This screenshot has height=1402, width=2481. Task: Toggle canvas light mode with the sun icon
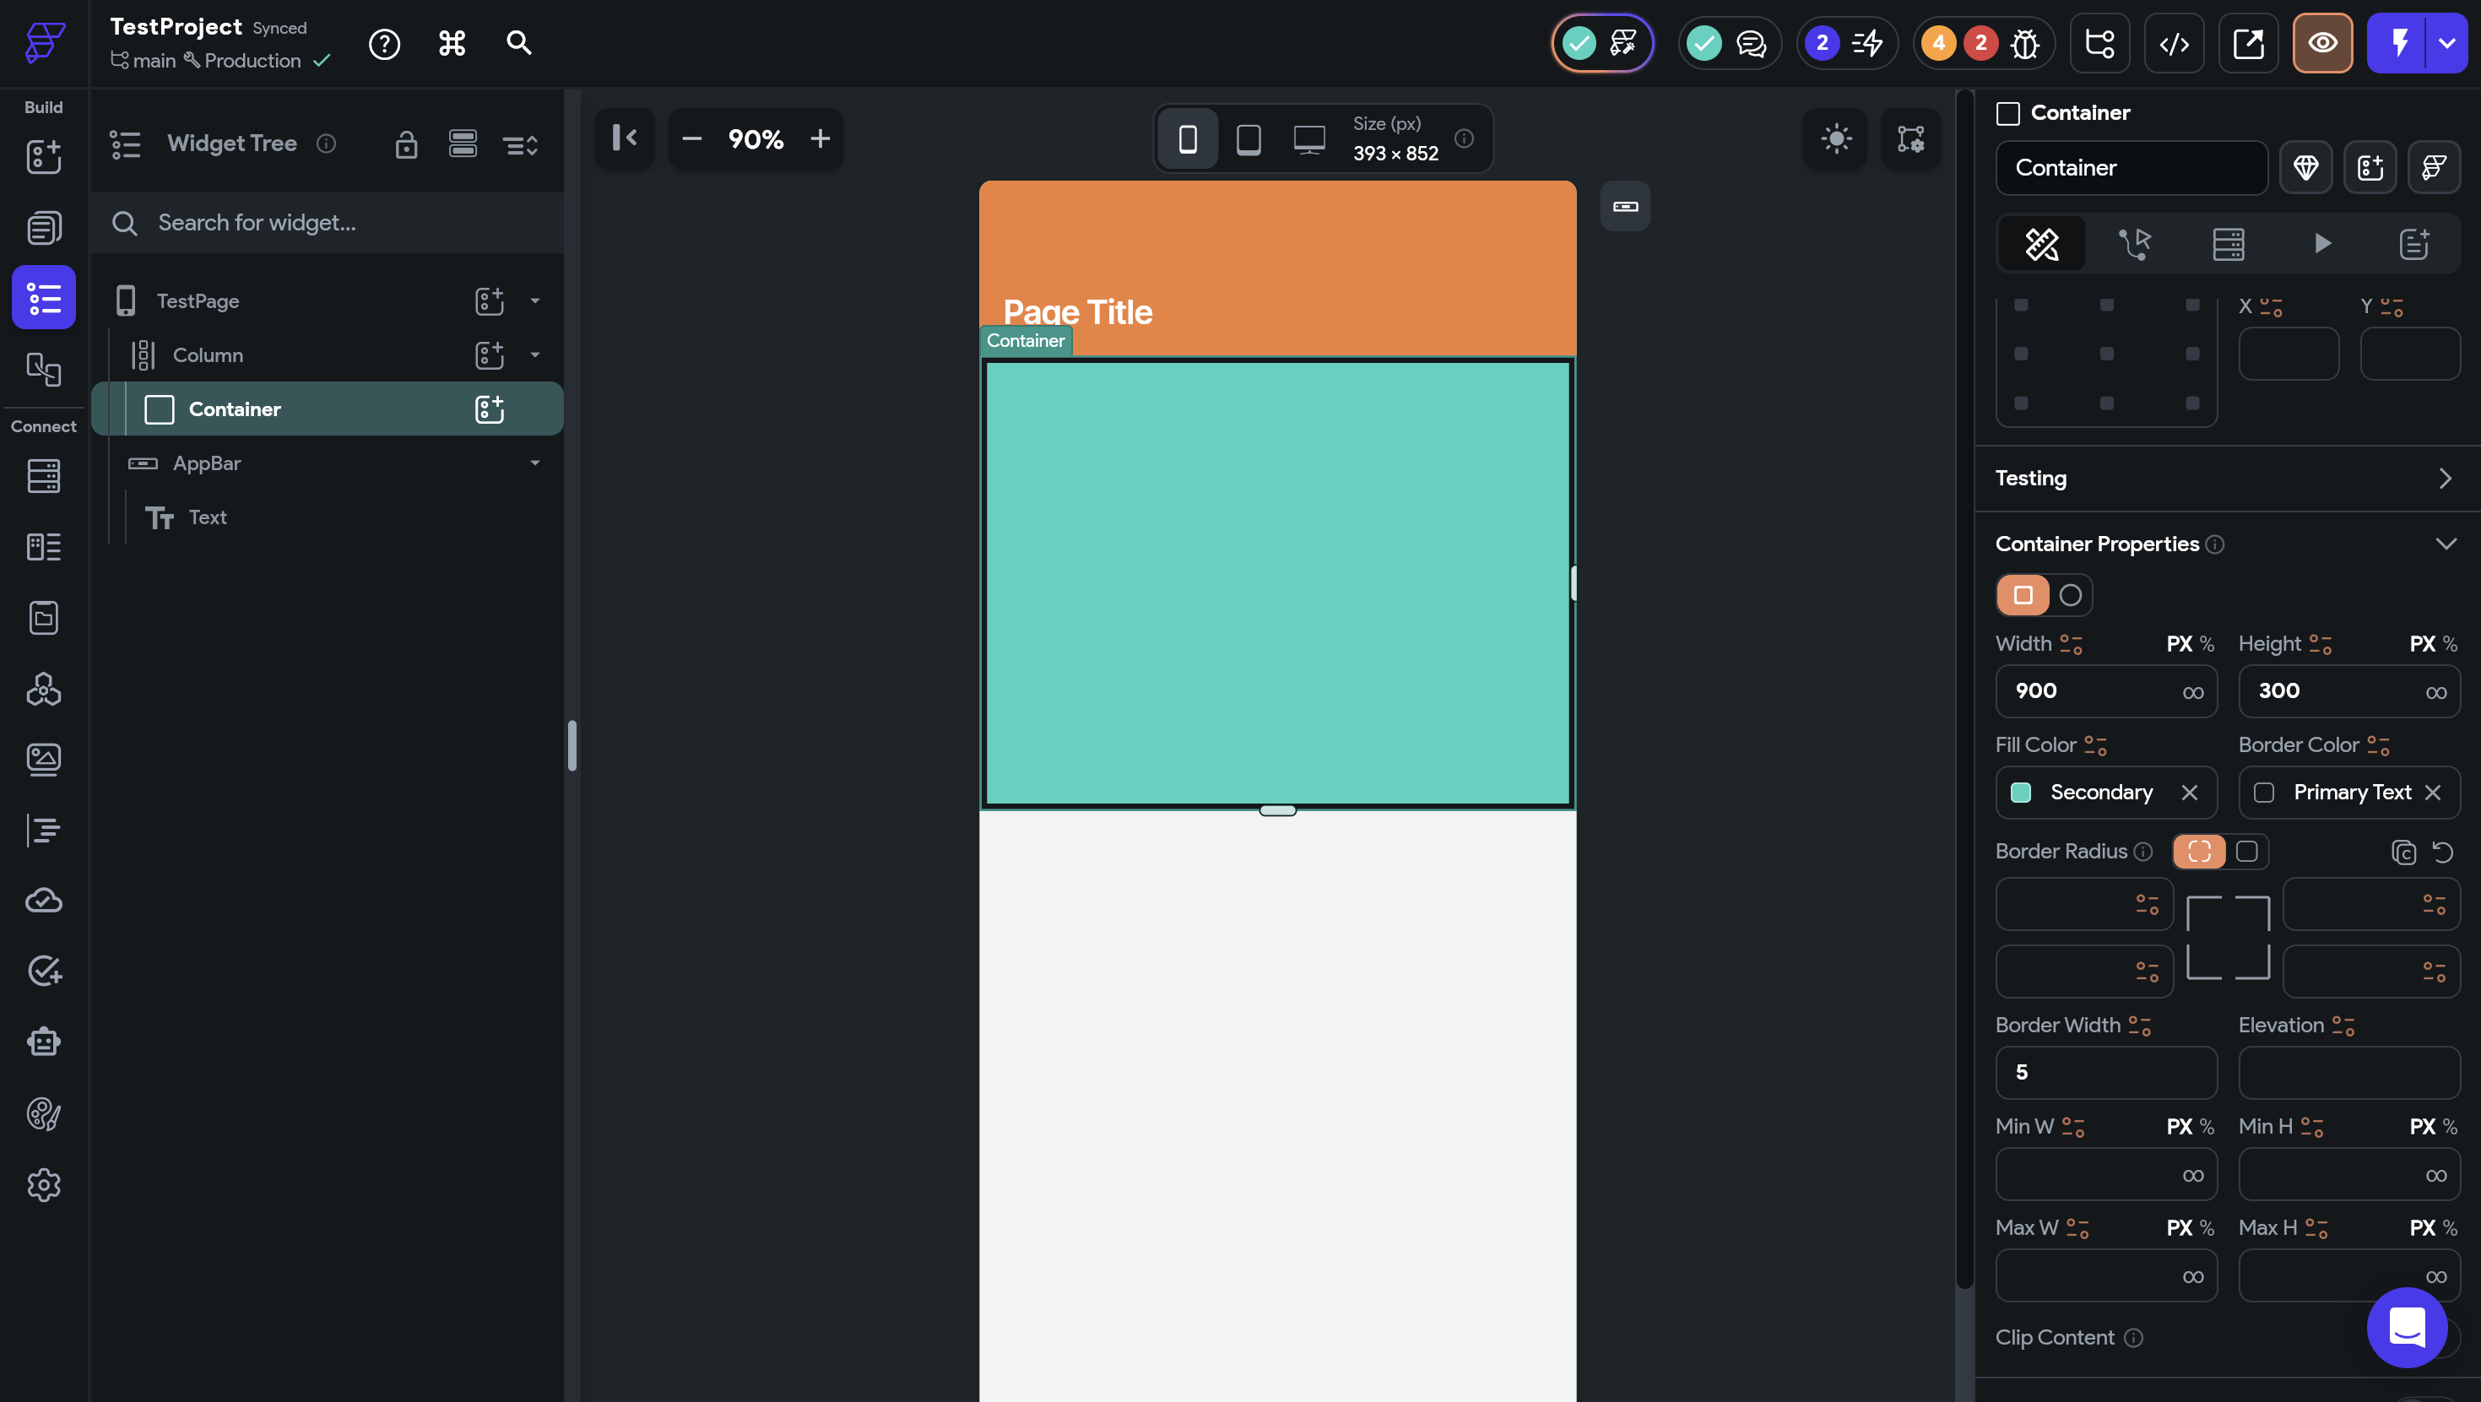pos(1836,138)
